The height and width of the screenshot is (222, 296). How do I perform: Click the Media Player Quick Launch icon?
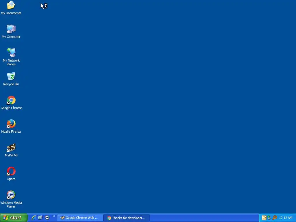click(x=47, y=218)
